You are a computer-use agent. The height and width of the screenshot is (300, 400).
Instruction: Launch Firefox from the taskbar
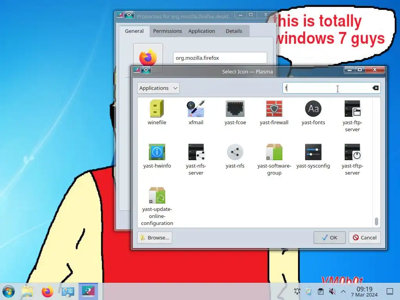click(x=47, y=291)
